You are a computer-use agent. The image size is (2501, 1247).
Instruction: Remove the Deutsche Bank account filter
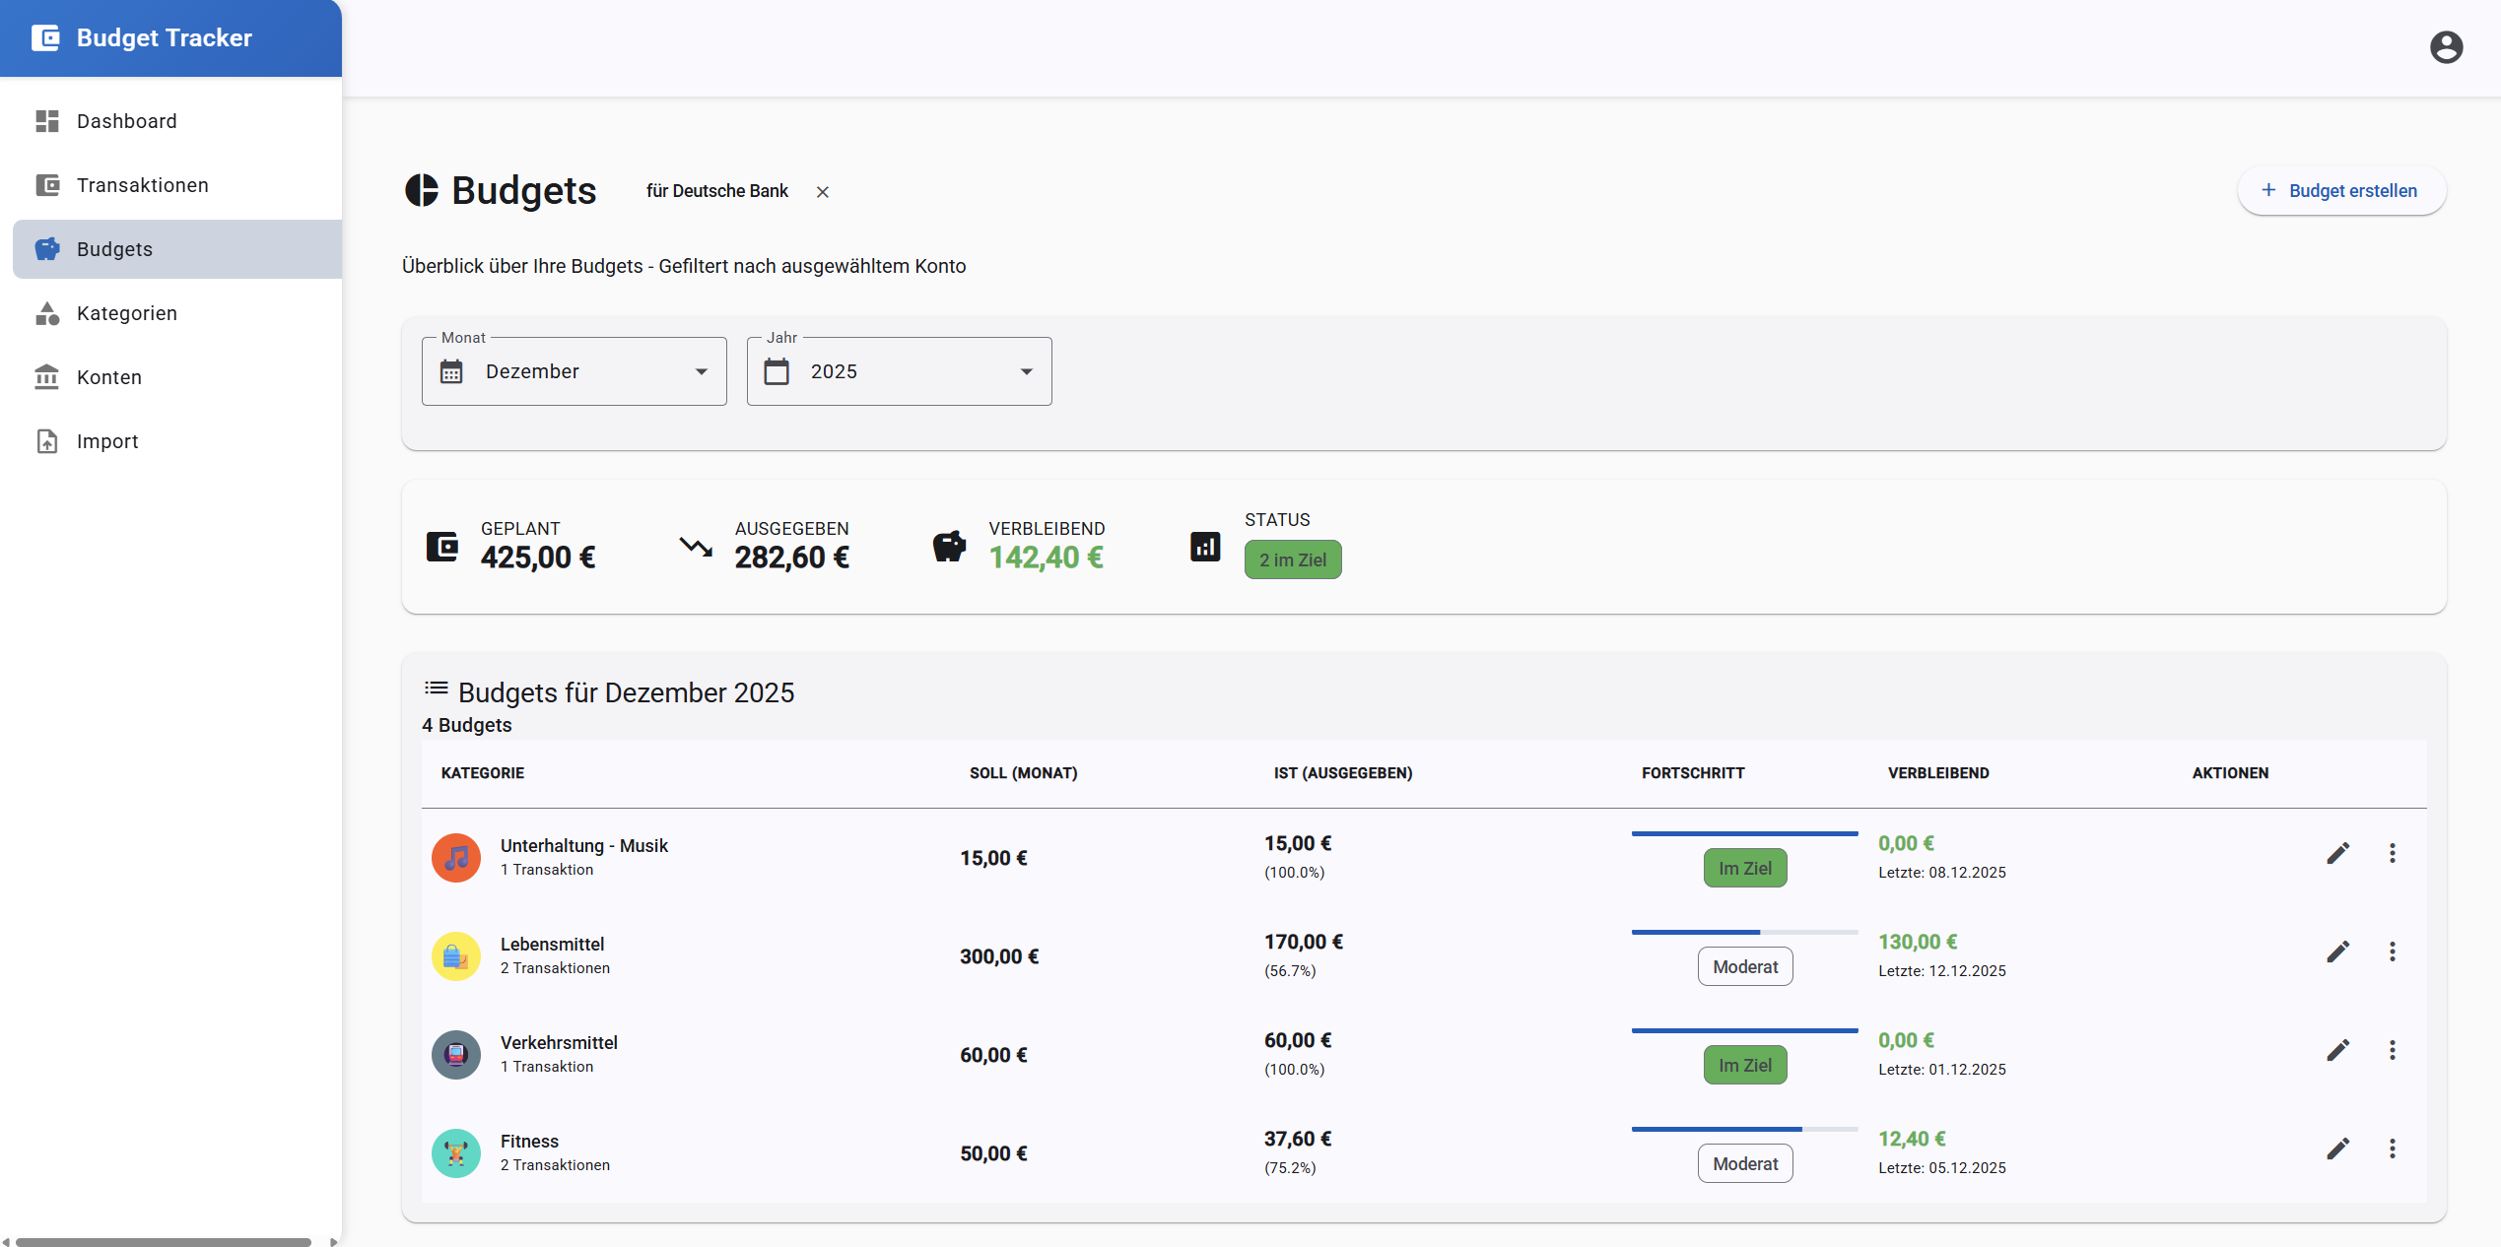[x=823, y=192]
